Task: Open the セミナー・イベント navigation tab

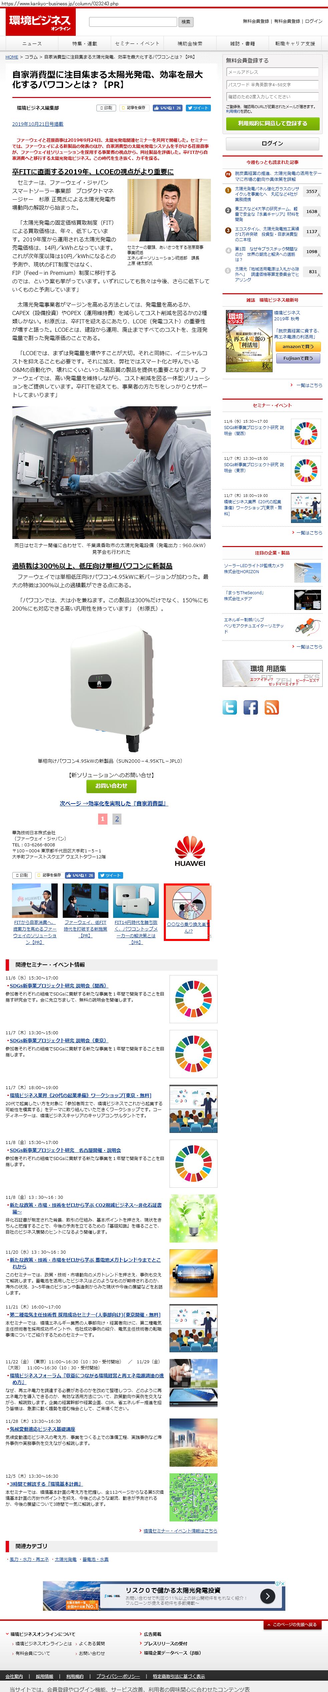Action: 137,43
